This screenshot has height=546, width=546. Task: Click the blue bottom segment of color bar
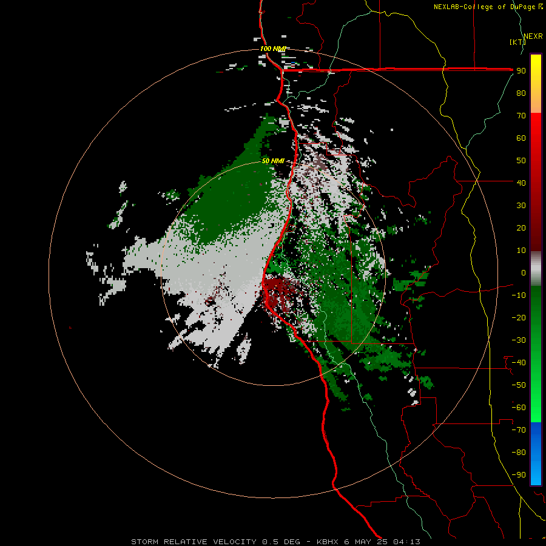coord(536,453)
